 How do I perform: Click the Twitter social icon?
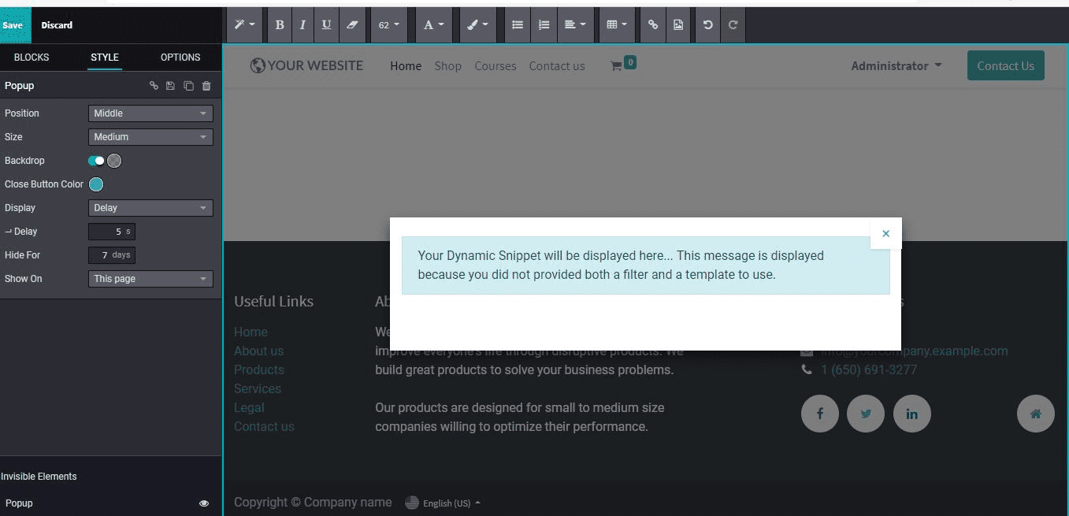[866, 414]
